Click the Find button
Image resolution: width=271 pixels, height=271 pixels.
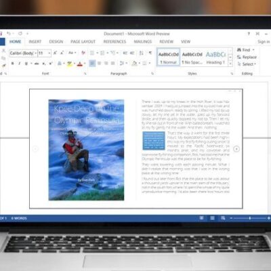coord(246,50)
